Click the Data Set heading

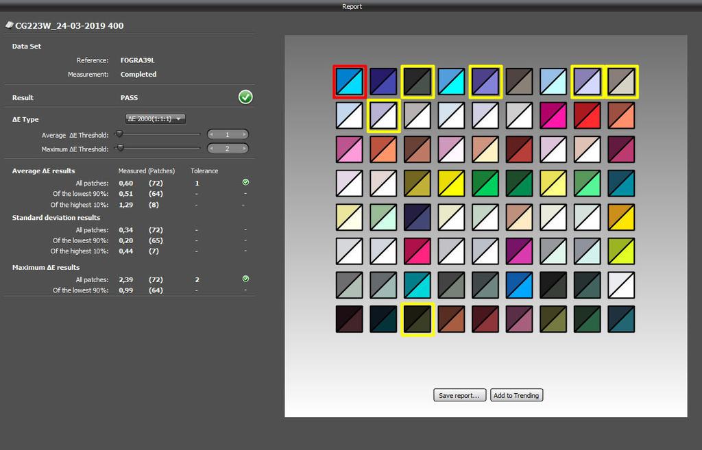pyautogui.click(x=27, y=46)
